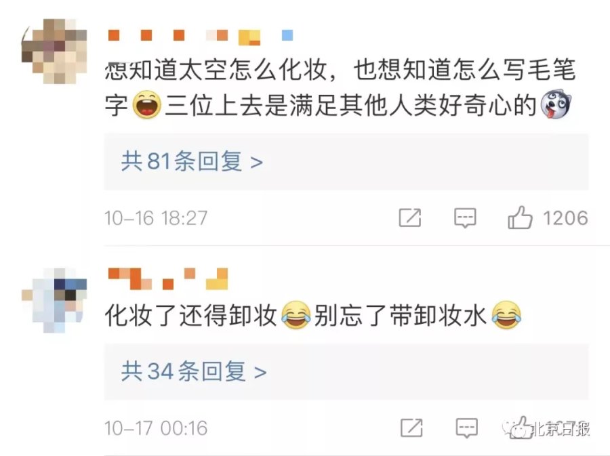Viewport: 610px width, 456px height.
Task: Open first commenter's pixelated avatar
Action: [x=54, y=51]
